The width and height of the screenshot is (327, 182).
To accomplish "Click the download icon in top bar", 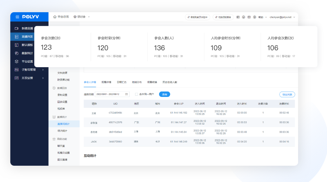I will (243, 17).
